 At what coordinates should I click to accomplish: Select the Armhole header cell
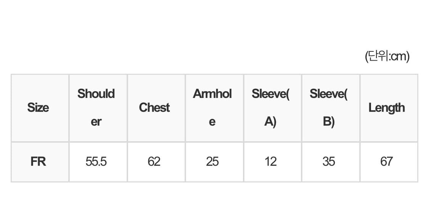tap(212, 94)
